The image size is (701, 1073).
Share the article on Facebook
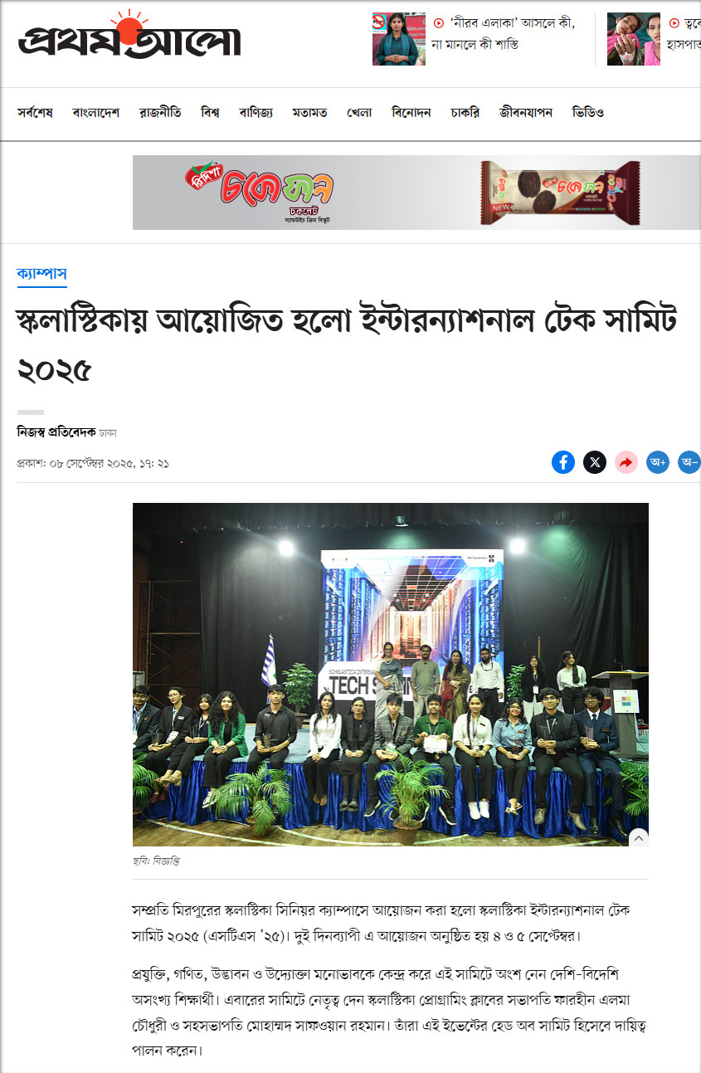pyautogui.click(x=563, y=462)
